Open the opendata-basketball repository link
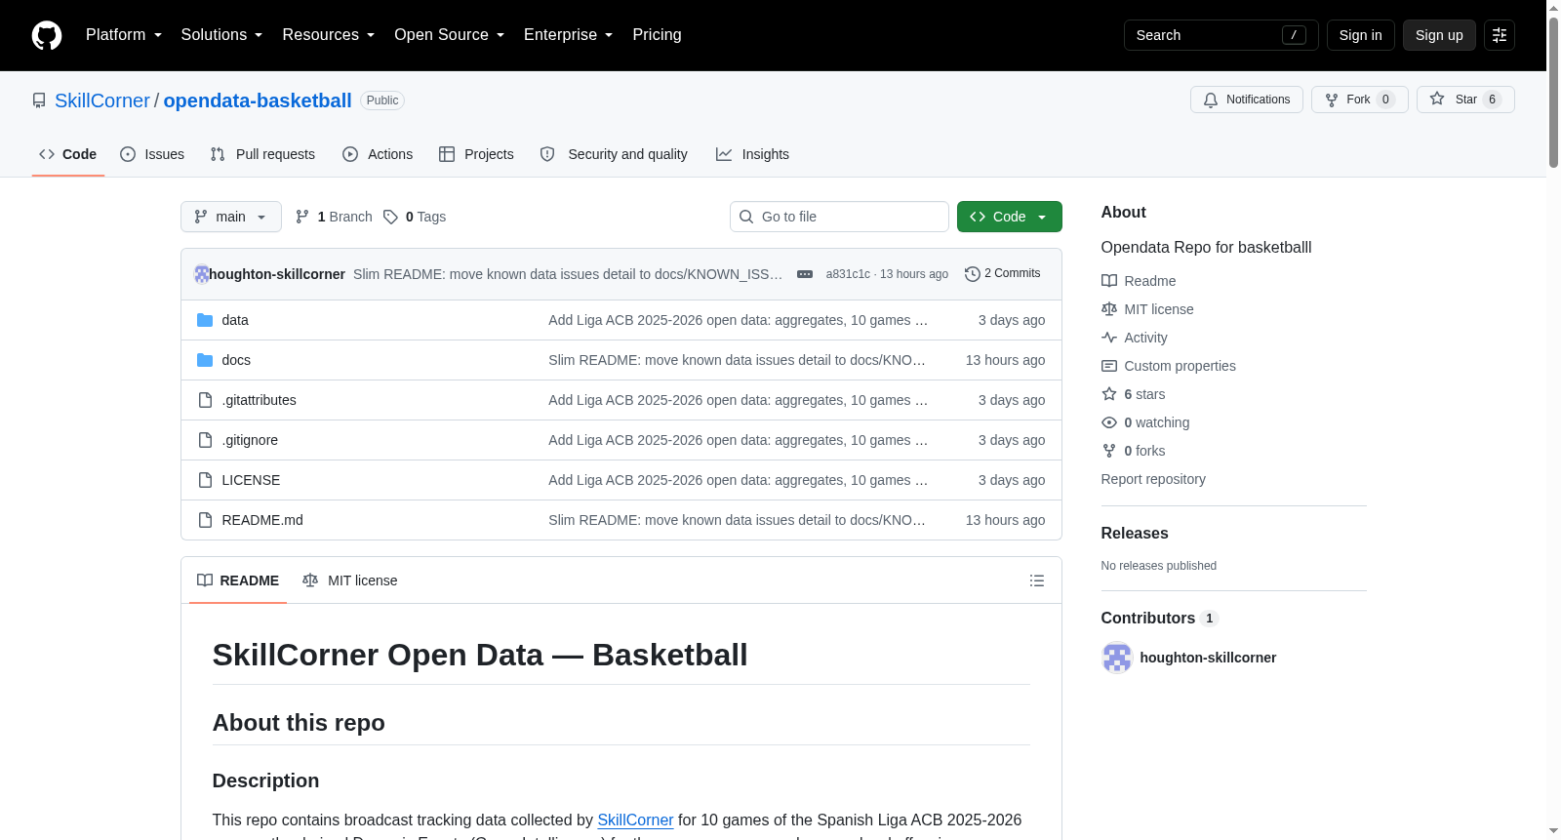 coord(258,100)
